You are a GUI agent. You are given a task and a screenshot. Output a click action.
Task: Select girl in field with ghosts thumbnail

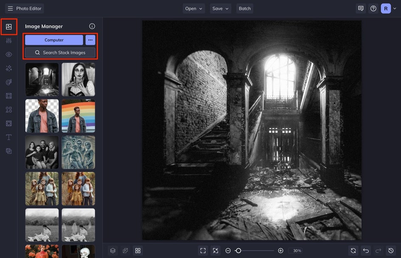tap(78, 225)
